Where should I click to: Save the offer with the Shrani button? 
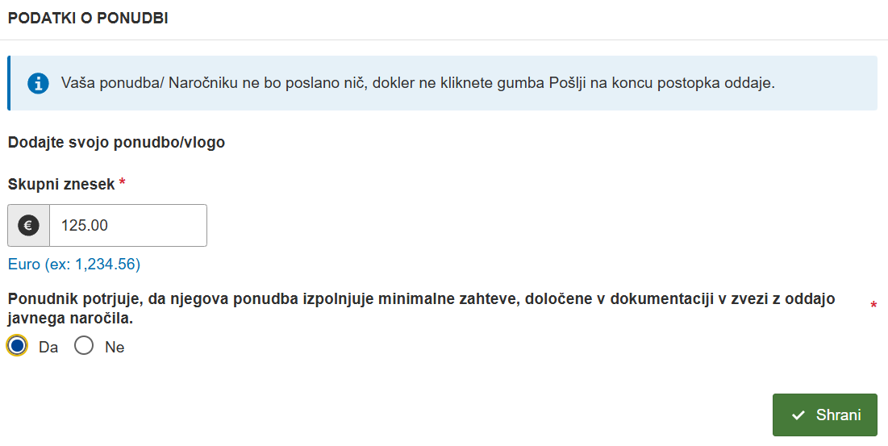[x=824, y=415]
